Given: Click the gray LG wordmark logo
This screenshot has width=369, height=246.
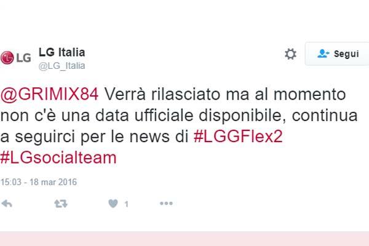Looking at the screenshot, I should click(x=23, y=58).
